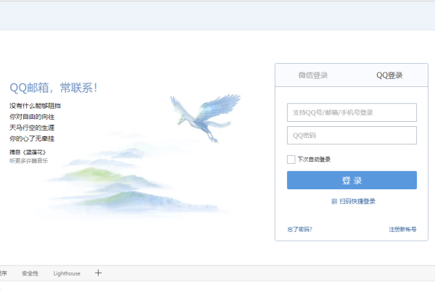The image size is (435, 290).
Task: Follow the 注册新帐号 link
Action: (x=402, y=230)
